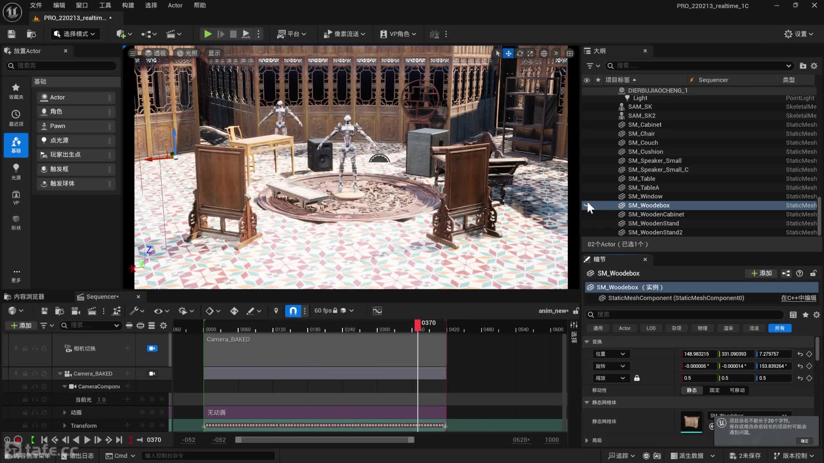Open the Build (构建) menu

[128, 5]
